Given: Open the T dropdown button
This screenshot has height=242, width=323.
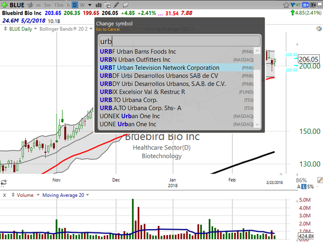Looking at the screenshot, I should coord(313,5).
